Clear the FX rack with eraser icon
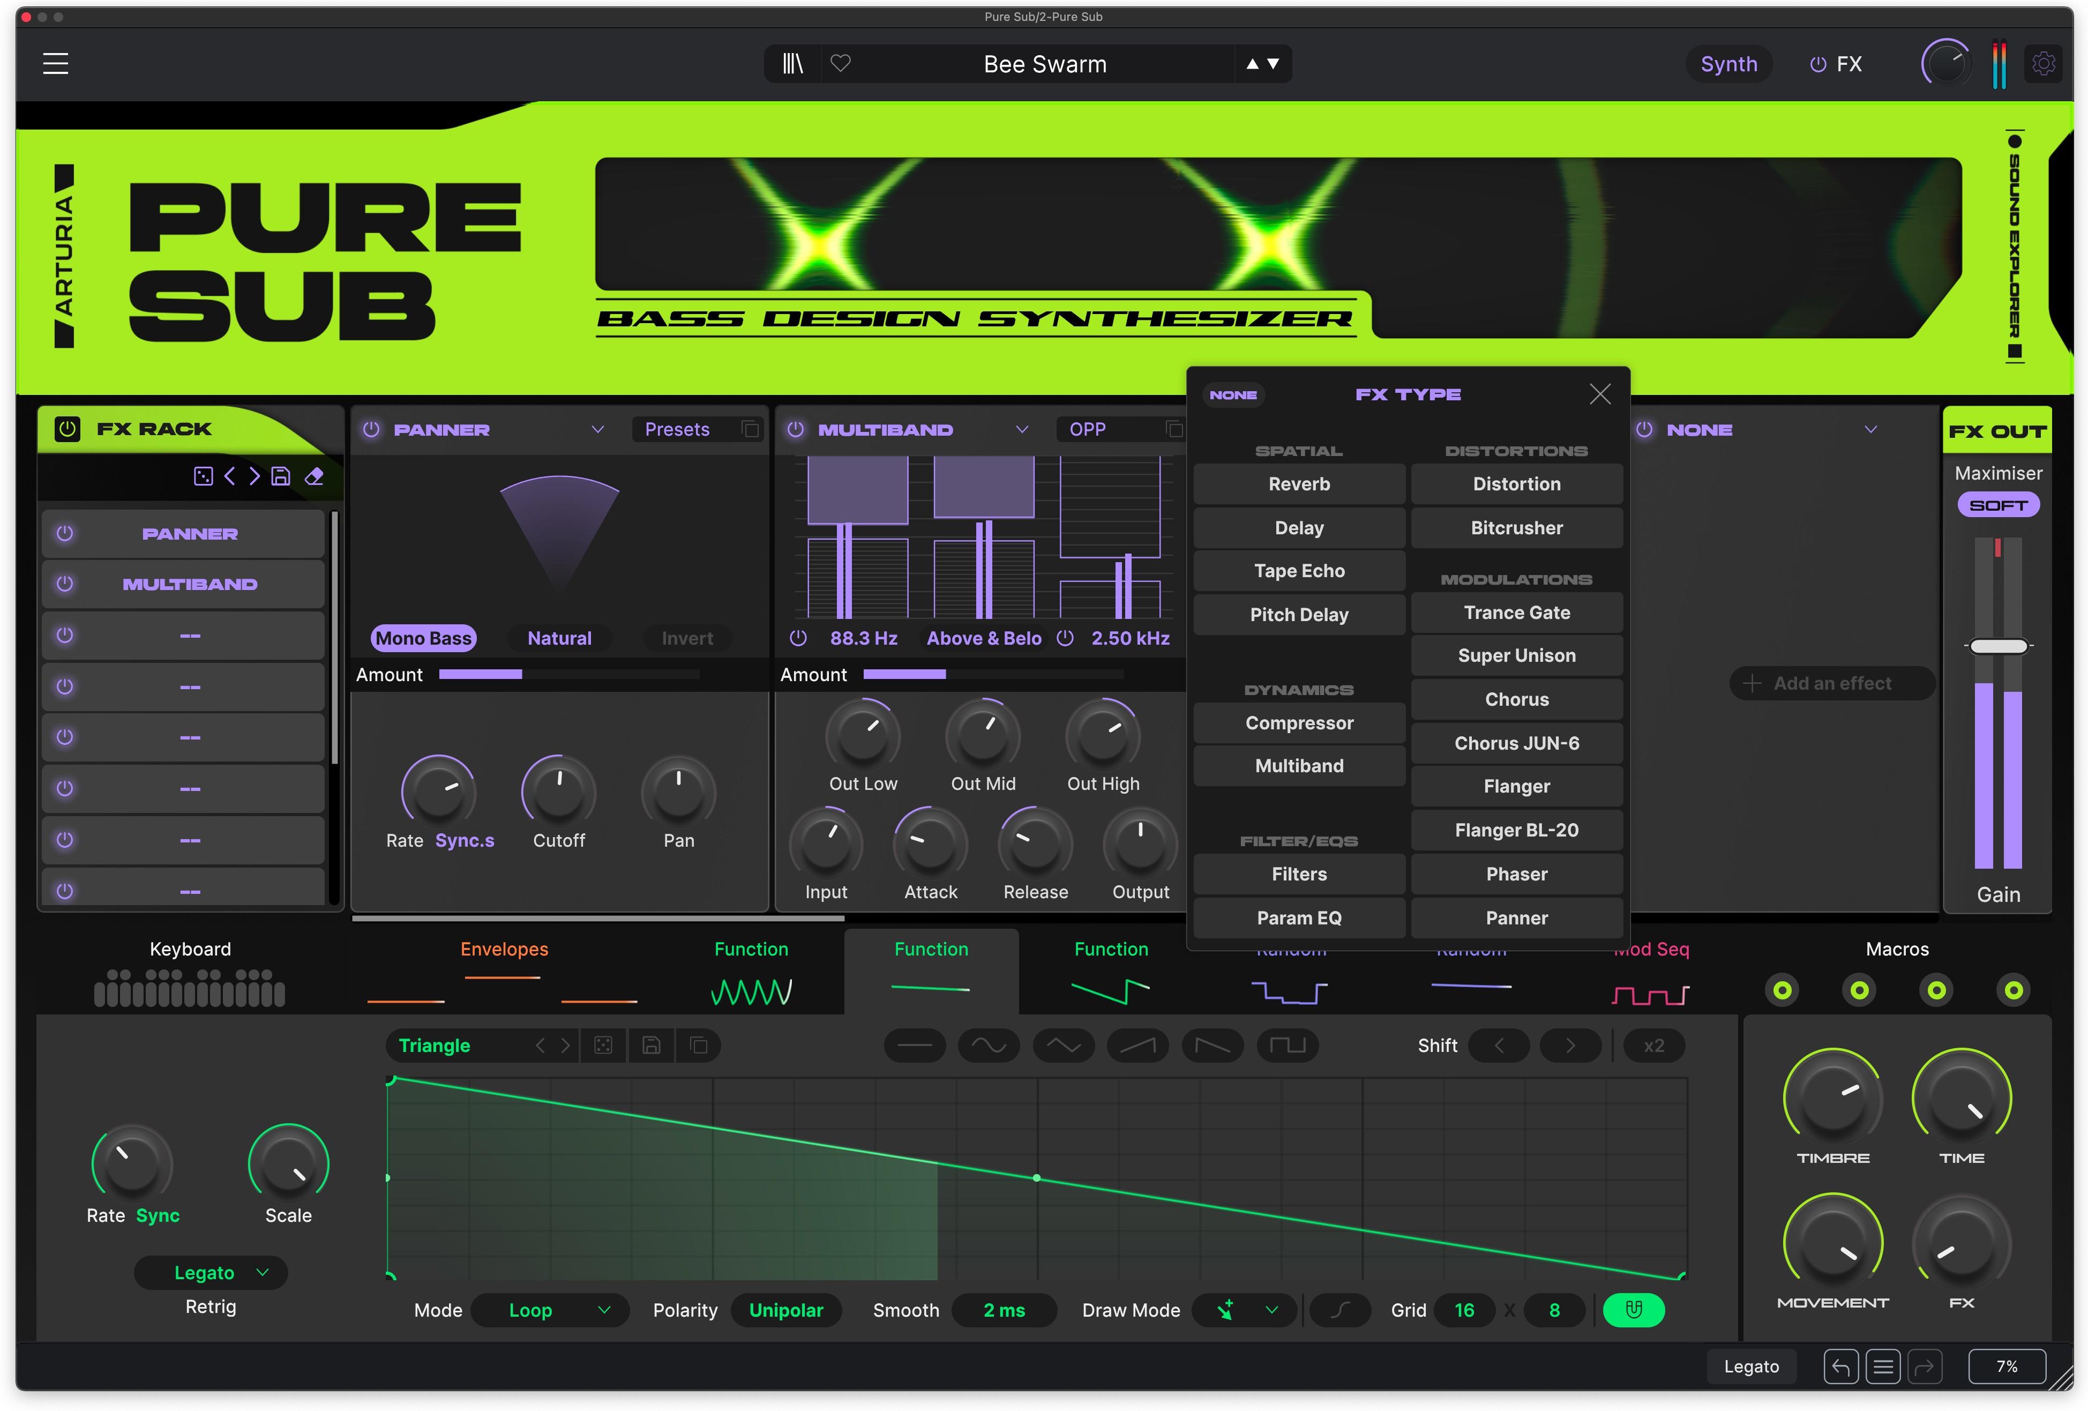The height and width of the screenshot is (1411, 2088). [x=313, y=476]
